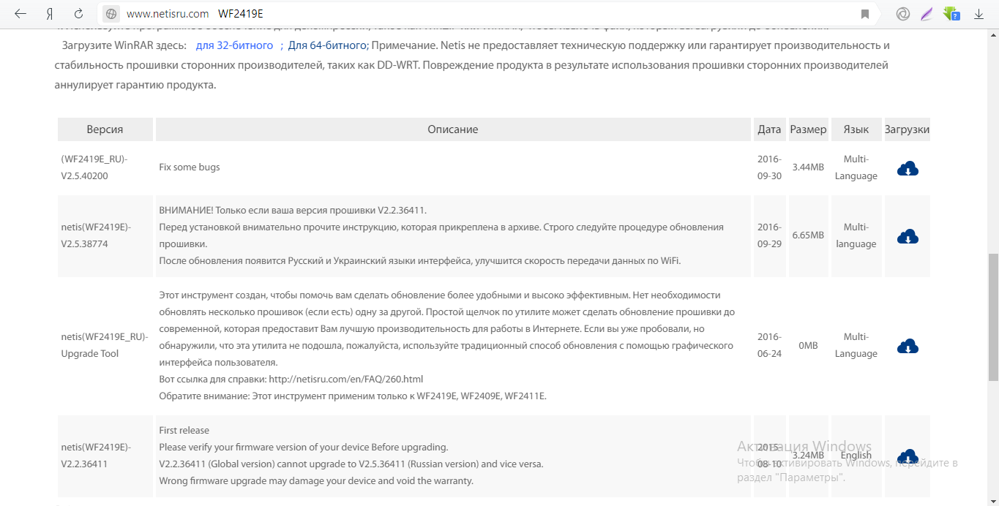Open the browser downloads arrow
The width and height of the screenshot is (999, 506).
[x=979, y=14]
